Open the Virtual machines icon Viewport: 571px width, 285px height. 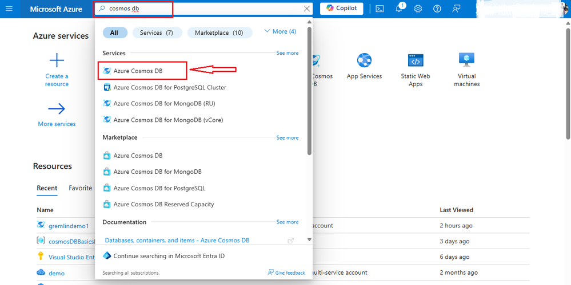(x=467, y=60)
